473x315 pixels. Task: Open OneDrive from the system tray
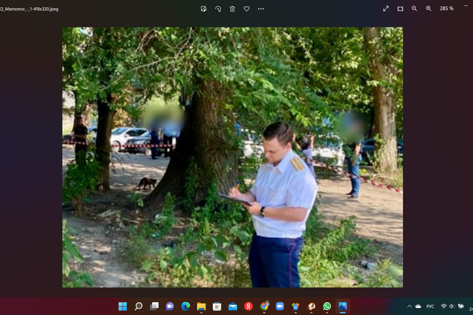click(x=418, y=306)
